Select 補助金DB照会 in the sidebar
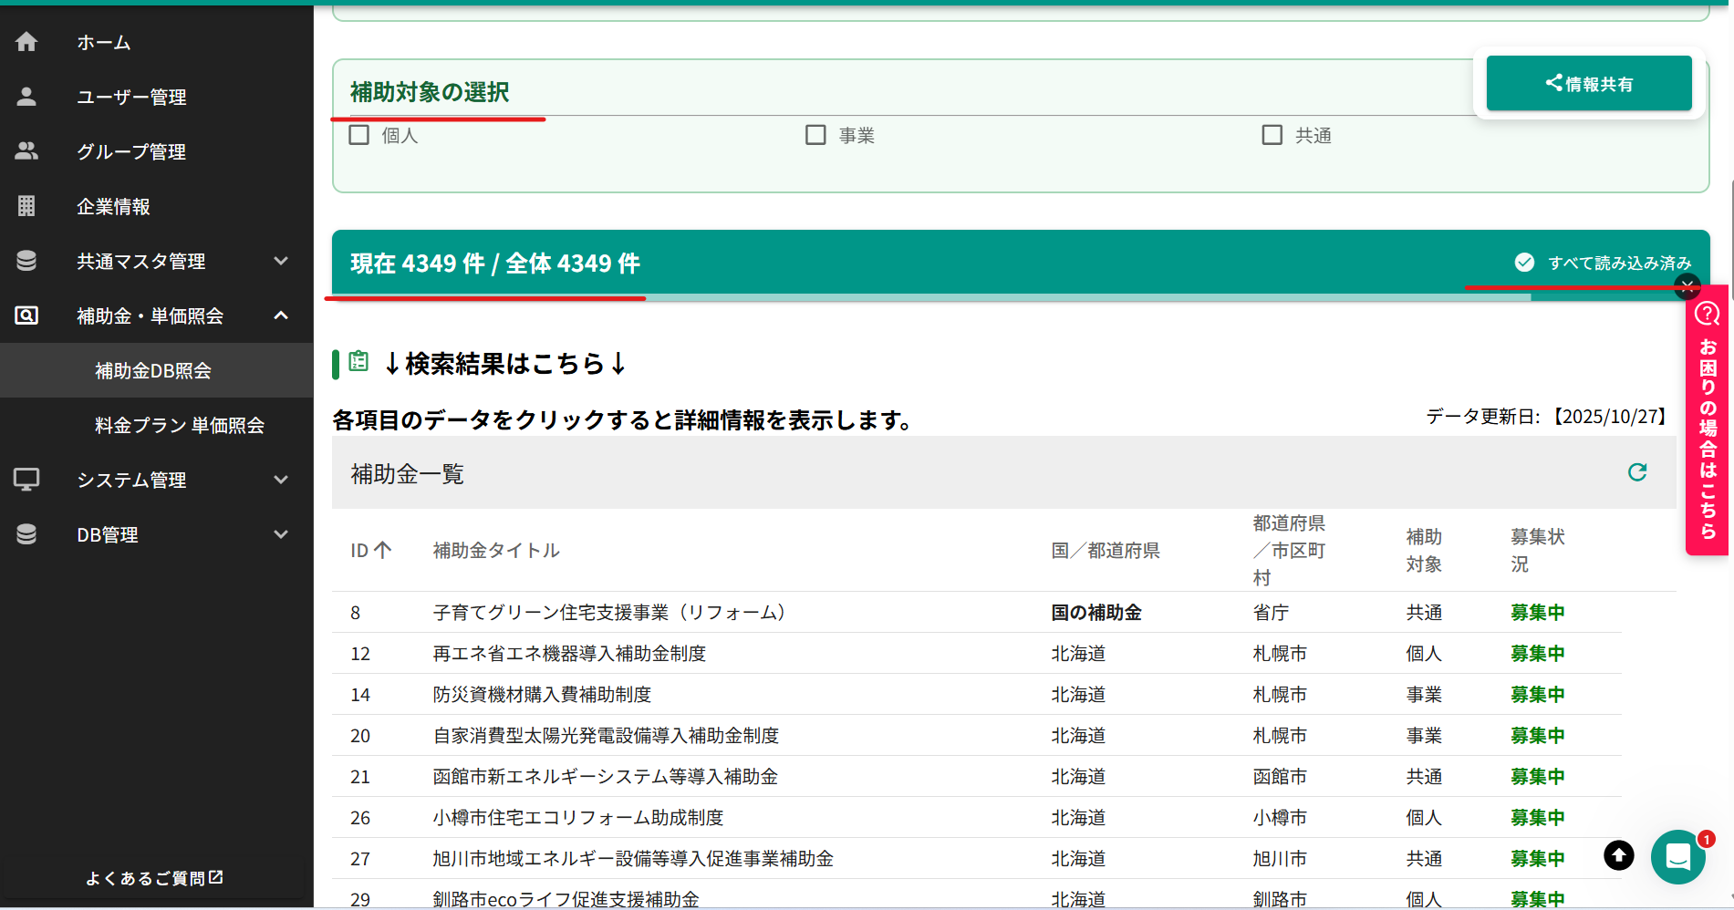 tap(152, 370)
